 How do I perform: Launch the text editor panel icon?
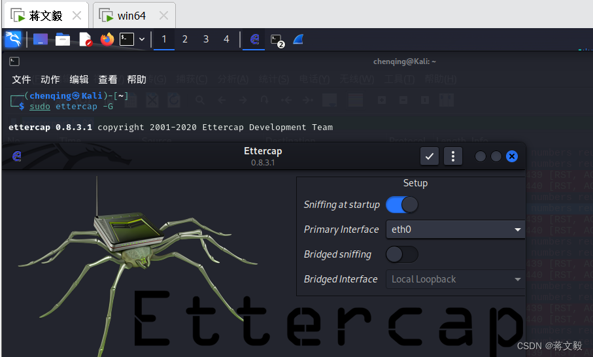(x=85, y=39)
